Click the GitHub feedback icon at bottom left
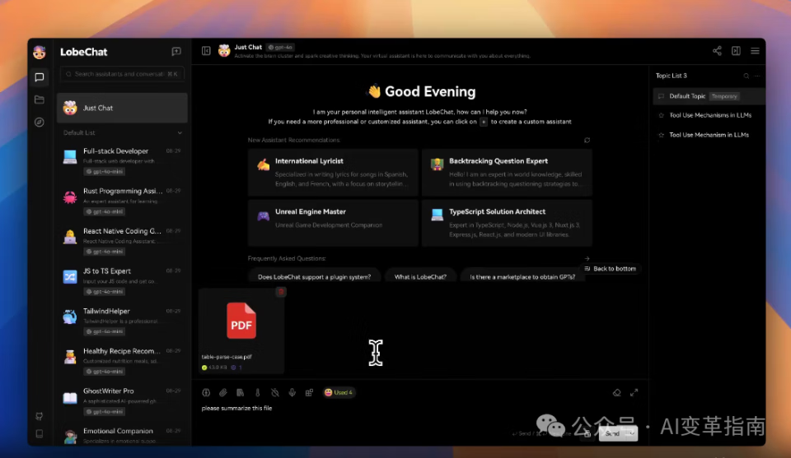Image resolution: width=791 pixels, height=458 pixels. coord(40,416)
